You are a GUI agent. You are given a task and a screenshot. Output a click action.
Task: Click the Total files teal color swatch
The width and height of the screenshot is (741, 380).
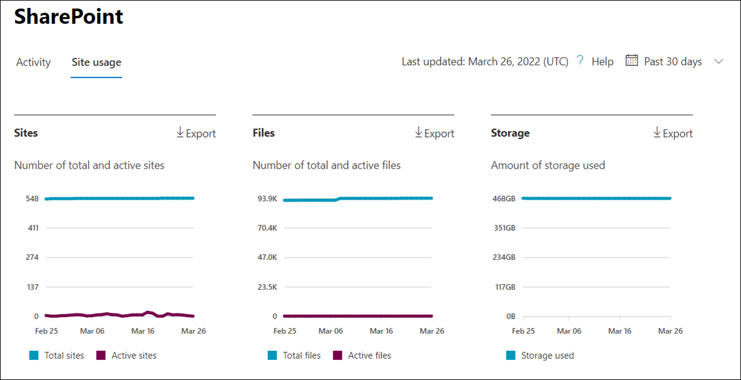[x=272, y=356]
